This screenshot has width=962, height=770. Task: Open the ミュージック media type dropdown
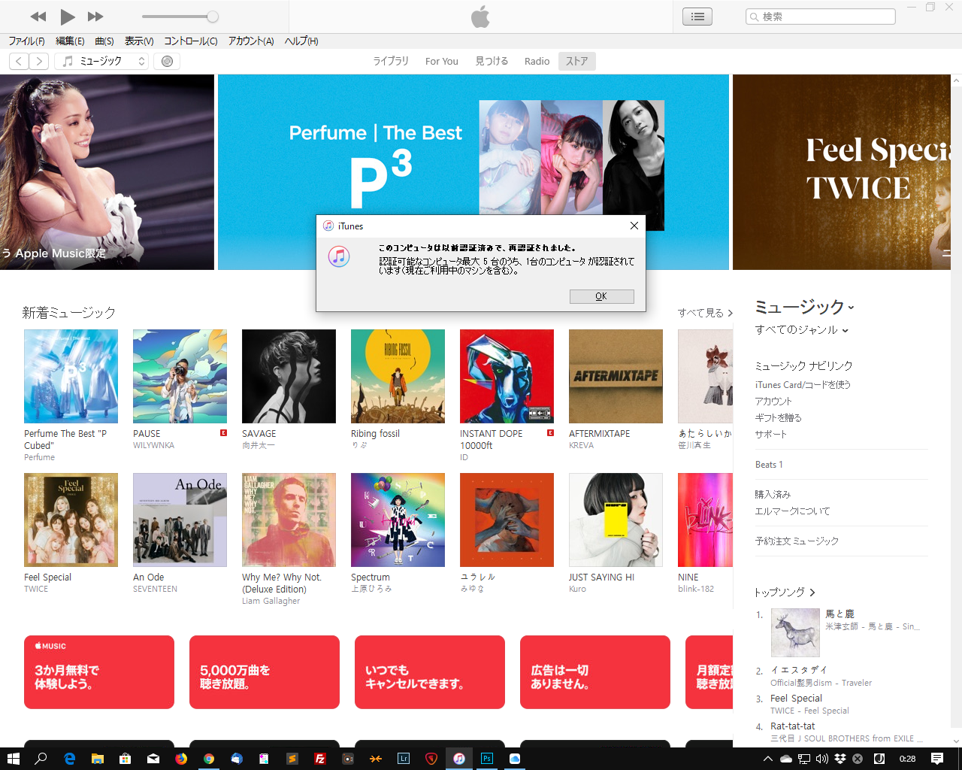pyautogui.click(x=101, y=62)
